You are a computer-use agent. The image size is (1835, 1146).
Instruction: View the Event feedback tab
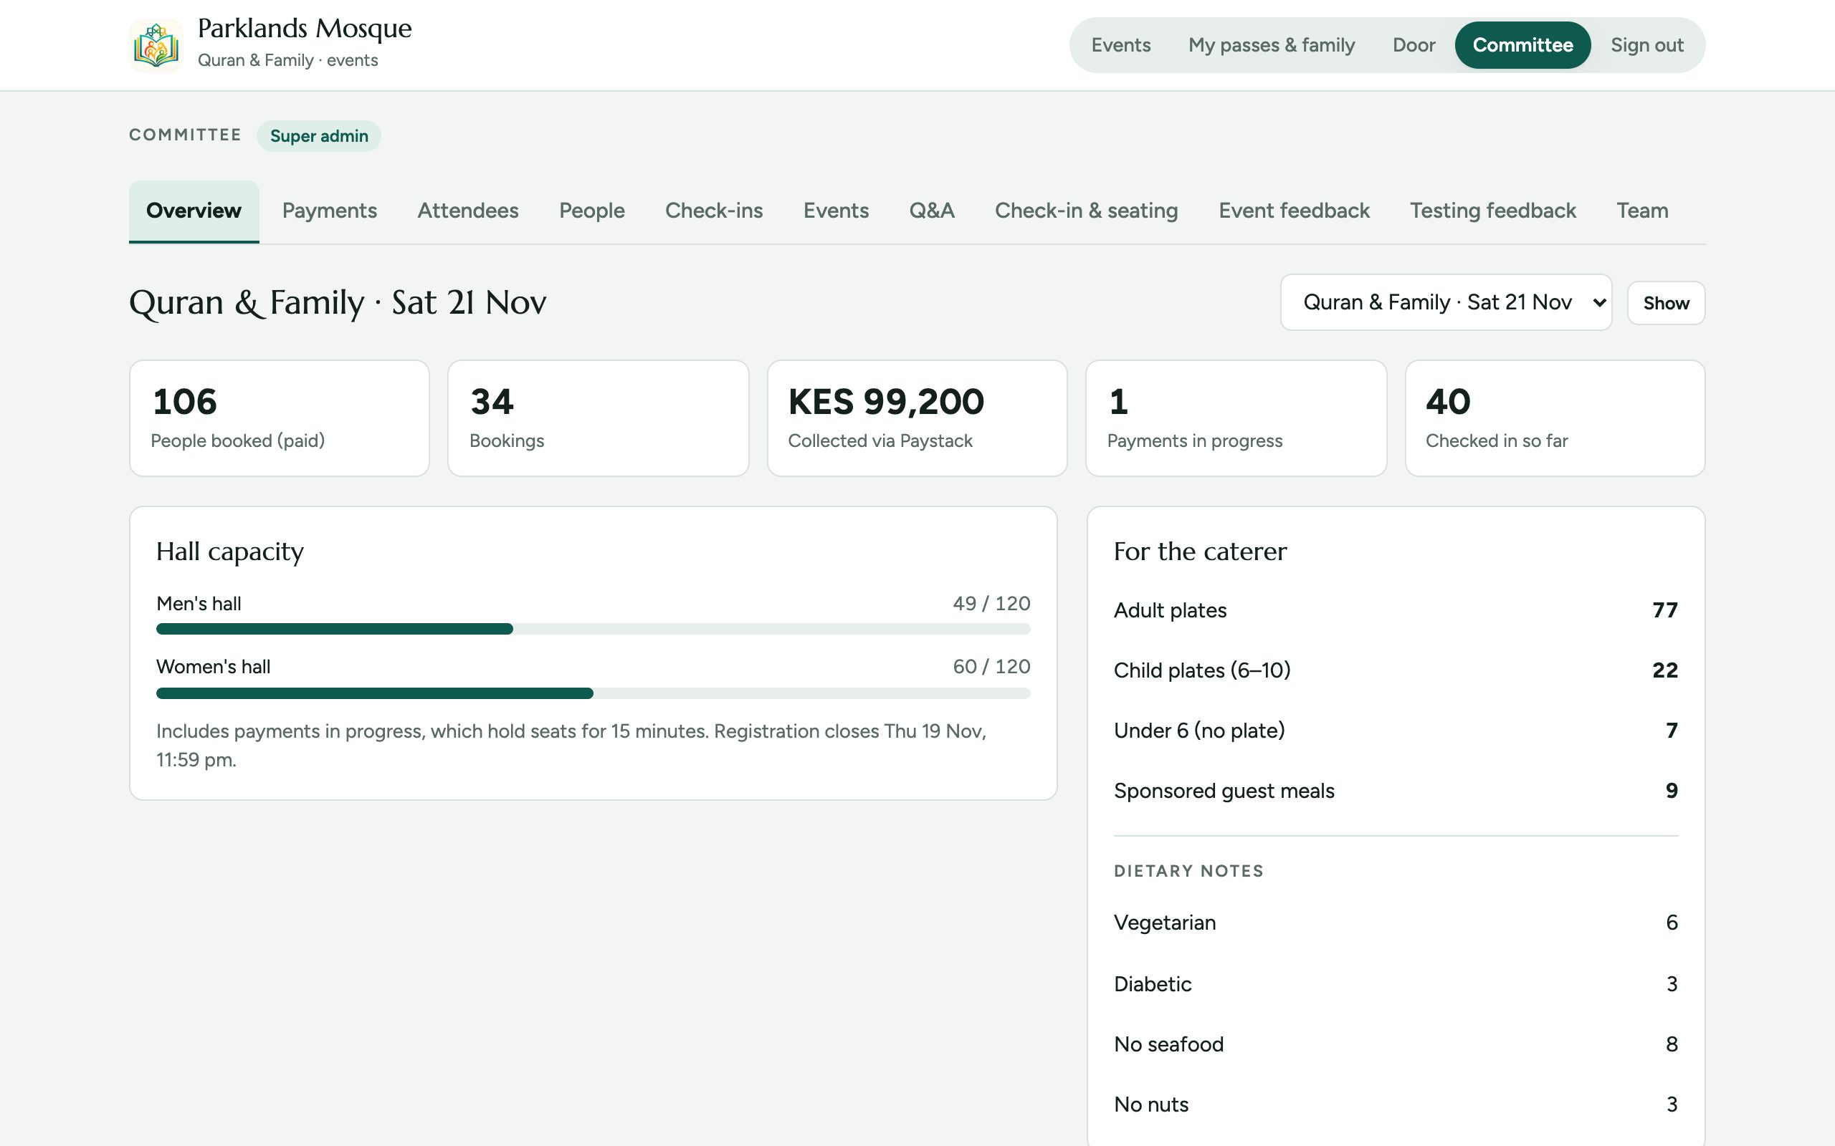[x=1294, y=211]
